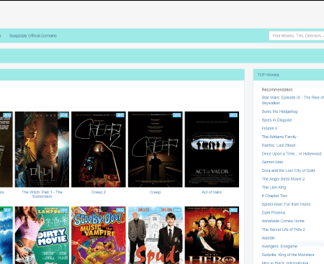Open Dark Phoenix recommendation

(274, 213)
